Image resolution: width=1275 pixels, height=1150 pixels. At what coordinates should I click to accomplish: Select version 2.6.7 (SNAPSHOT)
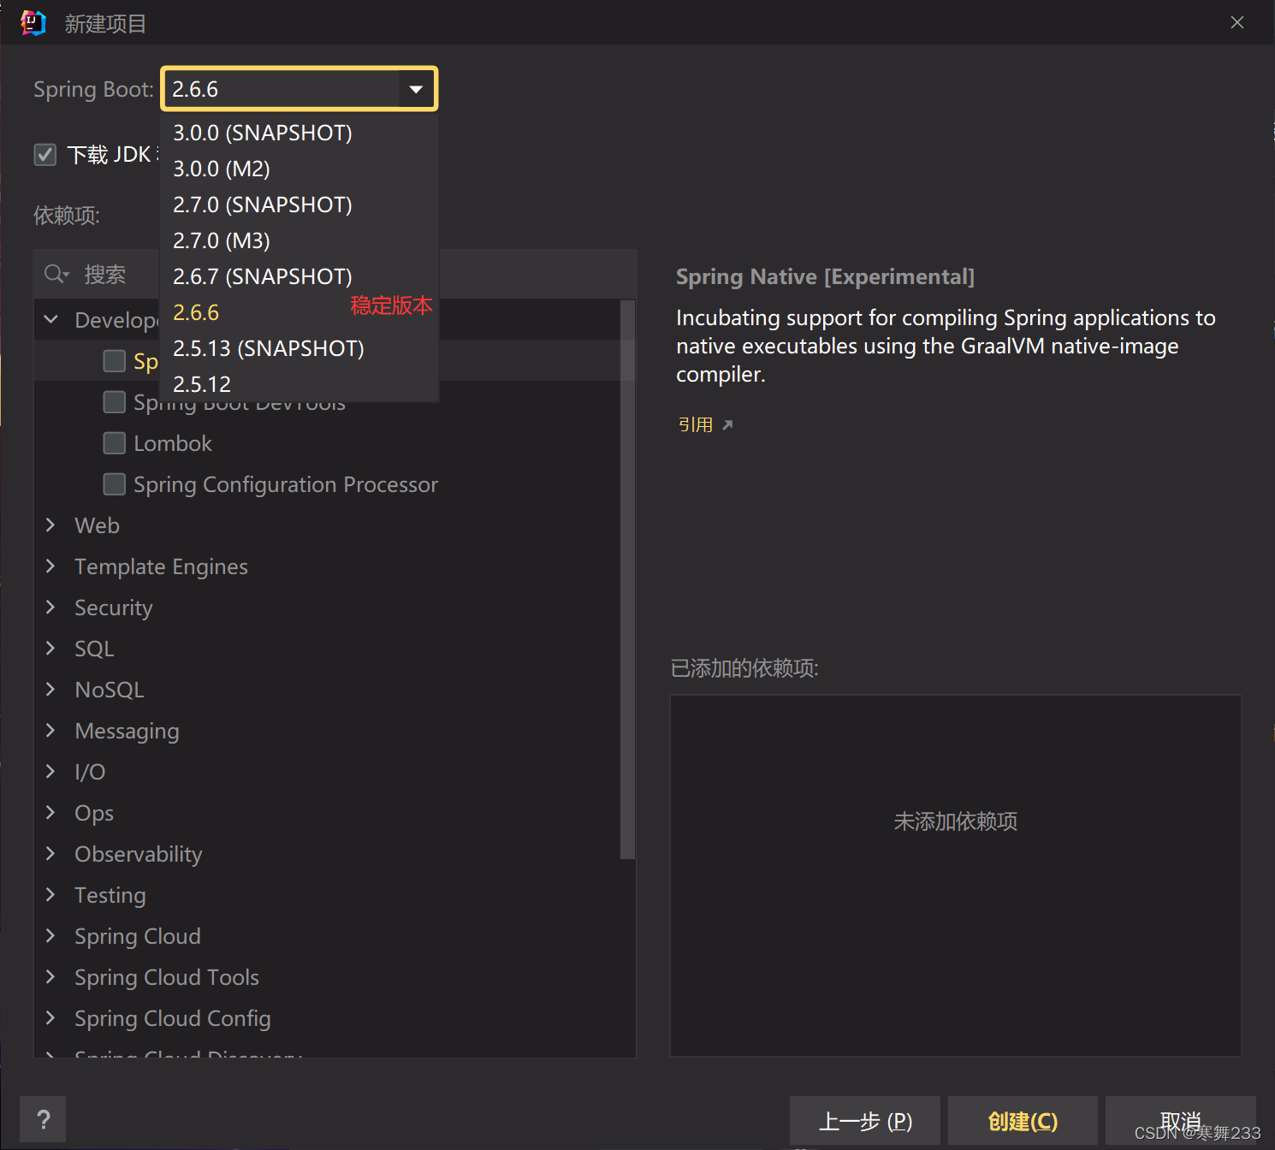[x=299, y=276]
